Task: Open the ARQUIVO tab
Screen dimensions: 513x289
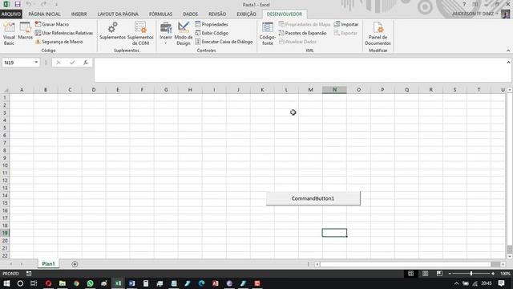Action: point(10,14)
